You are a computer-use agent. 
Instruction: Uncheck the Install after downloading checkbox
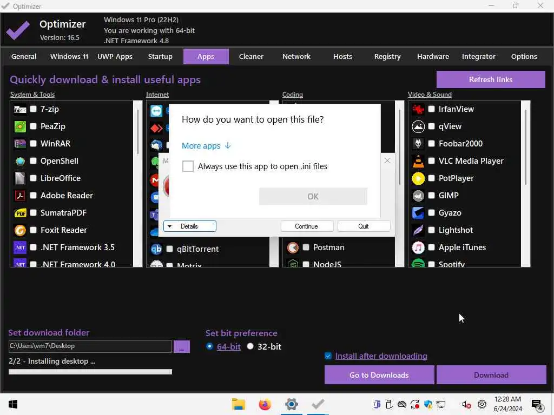tap(328, 356)
